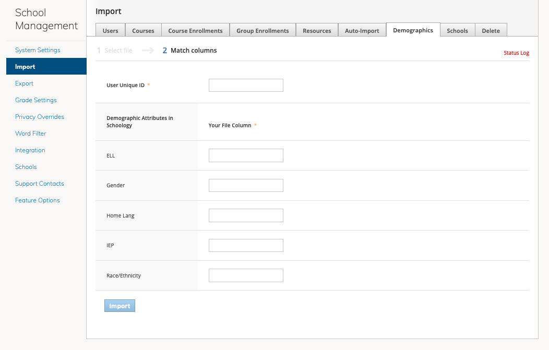Switch to the Schools import tab
The image size is (549, 350).
point(457,30)
